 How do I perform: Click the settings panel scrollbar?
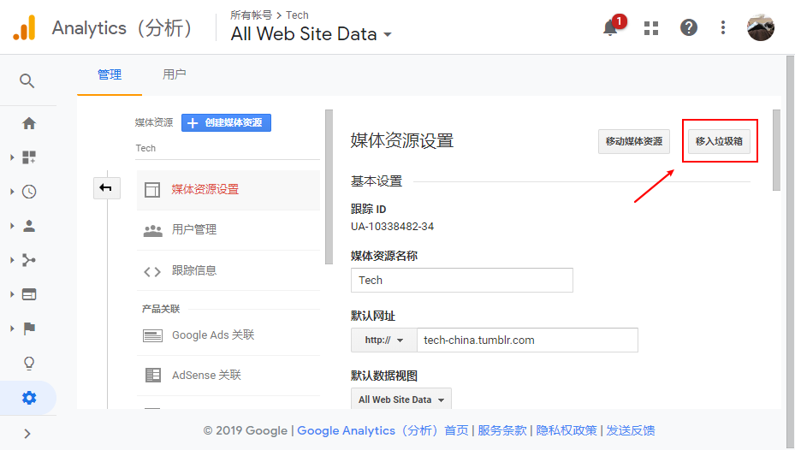click(776, 150)
